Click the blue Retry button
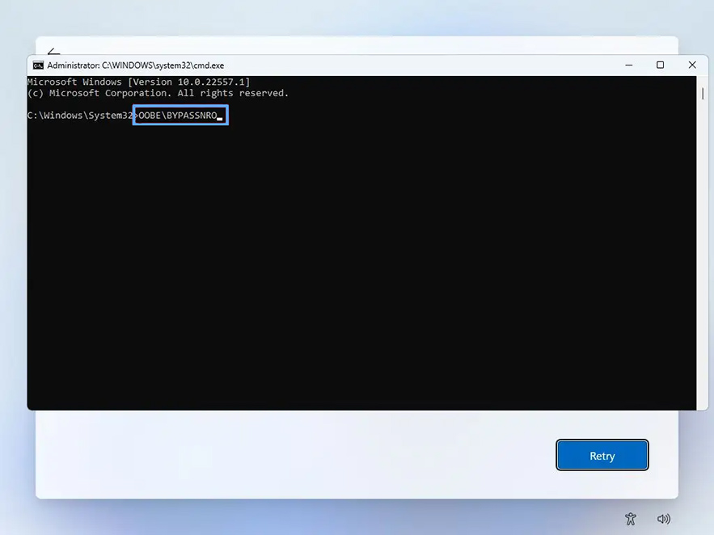The height and width of the screenshot is (535, 714). pos(602,455)
